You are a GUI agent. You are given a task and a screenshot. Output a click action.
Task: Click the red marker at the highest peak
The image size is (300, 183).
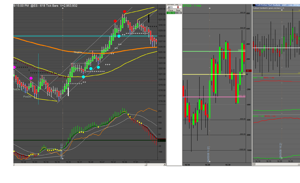(124, 12)
